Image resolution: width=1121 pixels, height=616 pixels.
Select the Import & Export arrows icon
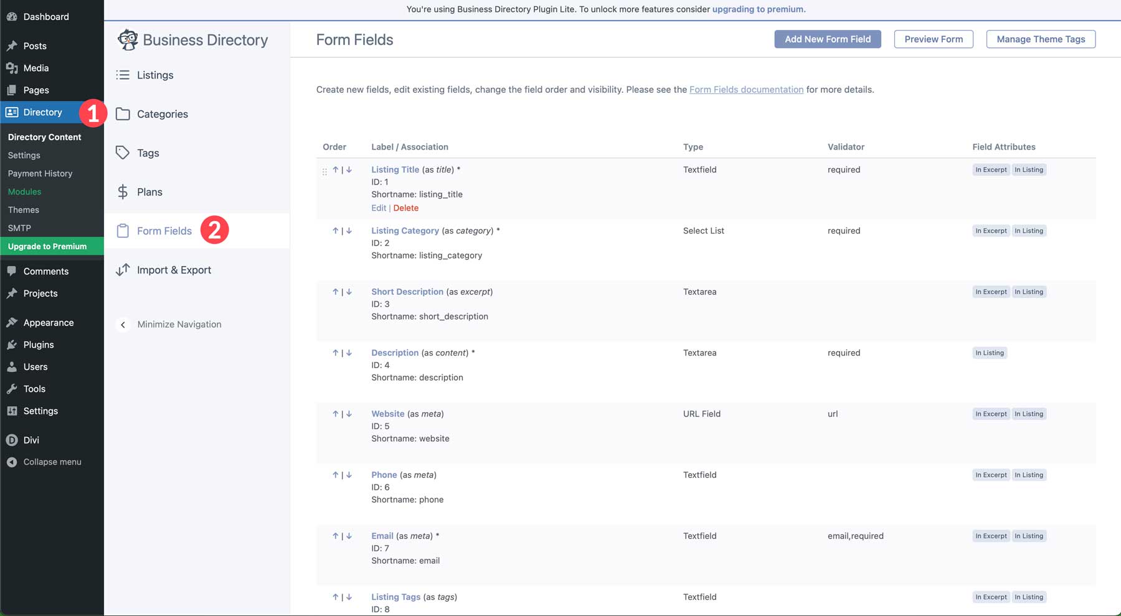(x=123, y=270)
